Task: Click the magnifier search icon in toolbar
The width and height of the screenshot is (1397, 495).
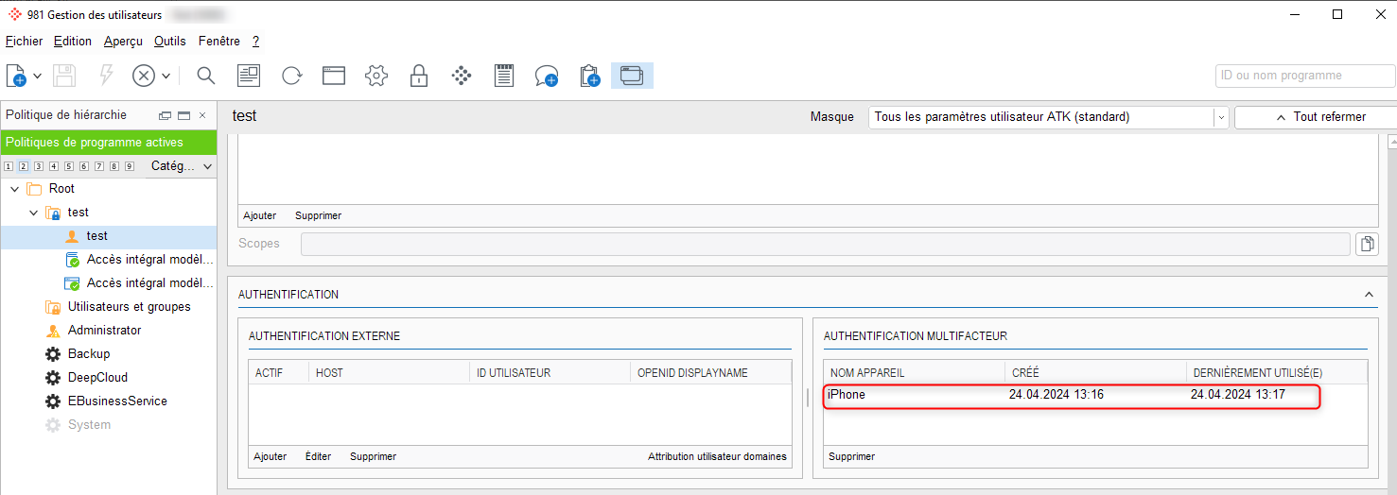Action: [x=205, y=76]
